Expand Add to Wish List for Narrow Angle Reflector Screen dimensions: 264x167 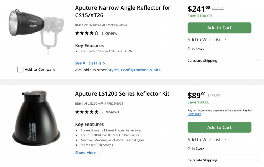[x=207, y=40]
